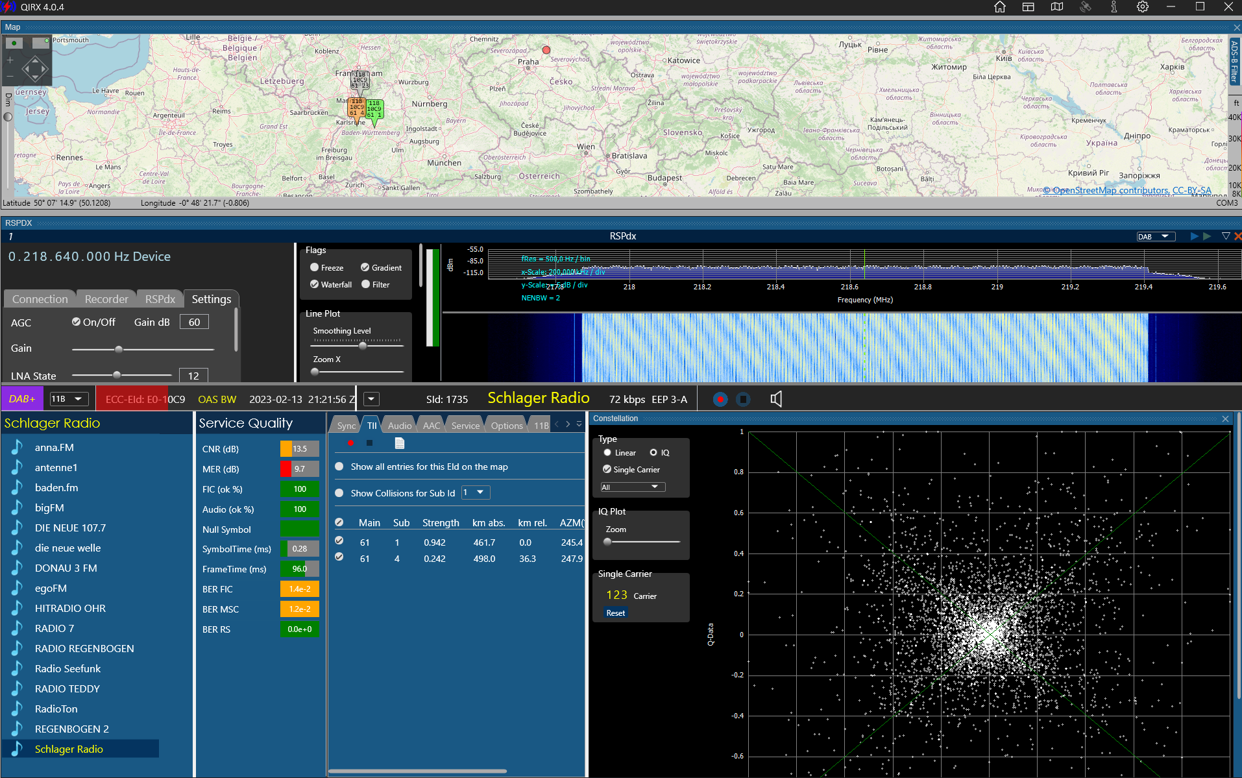
Task: Stop the recording with the stop button
Action: [x=744, y=399]
